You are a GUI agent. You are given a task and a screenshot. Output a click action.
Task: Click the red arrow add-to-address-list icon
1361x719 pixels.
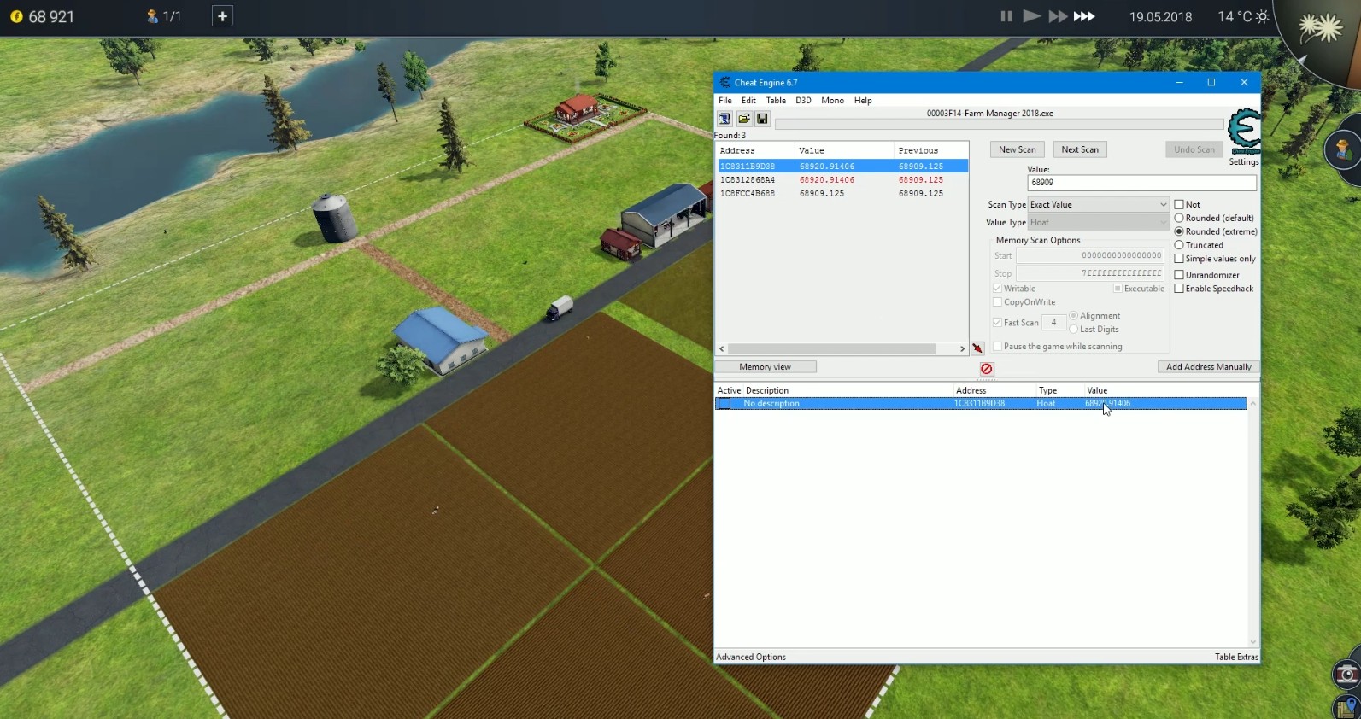977,348
